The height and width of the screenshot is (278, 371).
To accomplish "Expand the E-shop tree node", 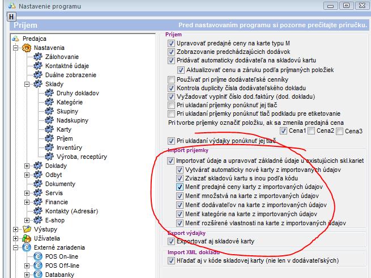I will (27, 220).
